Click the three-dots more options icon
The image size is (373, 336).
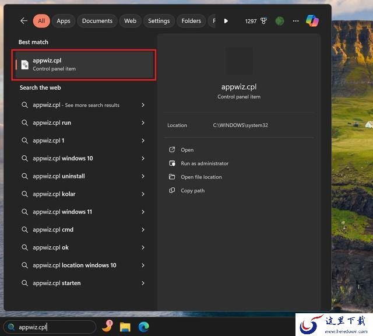(295, 21)
